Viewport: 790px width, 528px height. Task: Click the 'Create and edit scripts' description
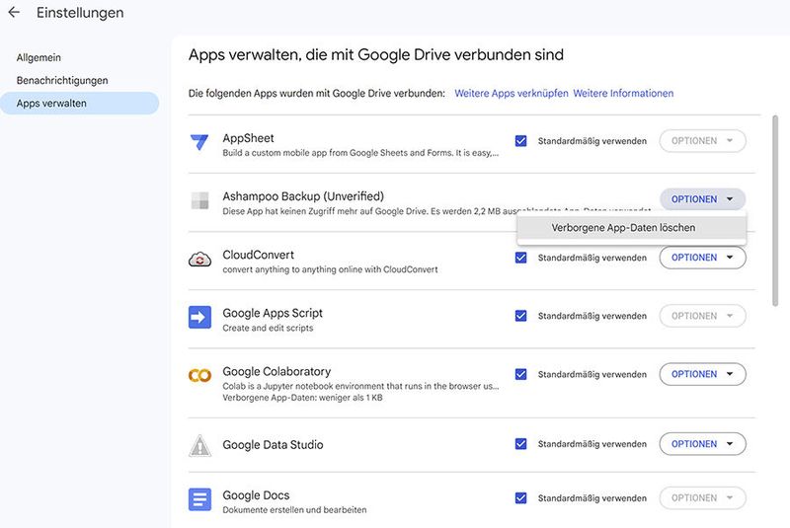pos(268,329)
